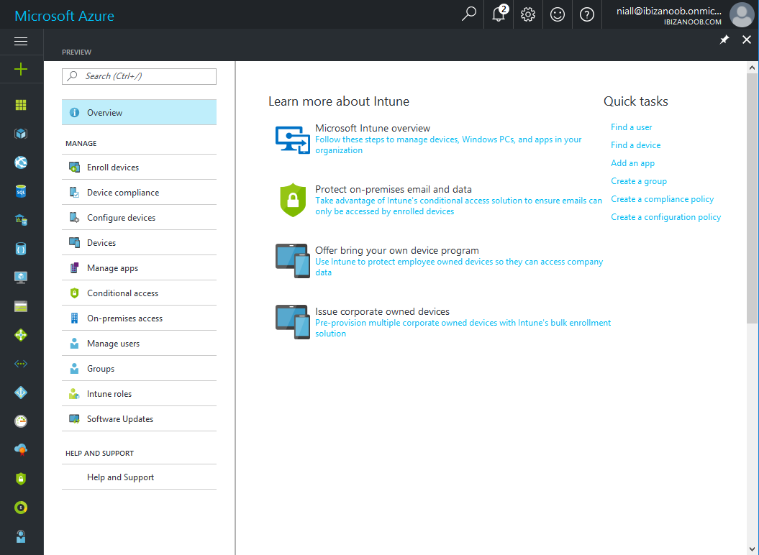Click the Find a user quick task
The image size is (759, 555).
(631, 127)
